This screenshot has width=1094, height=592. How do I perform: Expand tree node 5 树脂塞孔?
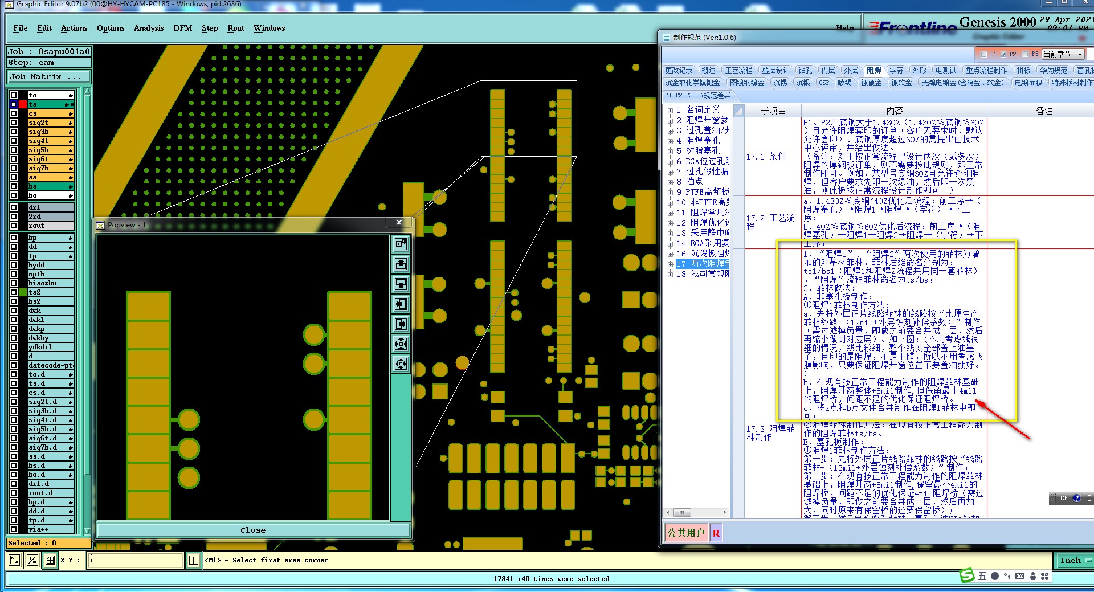pos(671,152)
